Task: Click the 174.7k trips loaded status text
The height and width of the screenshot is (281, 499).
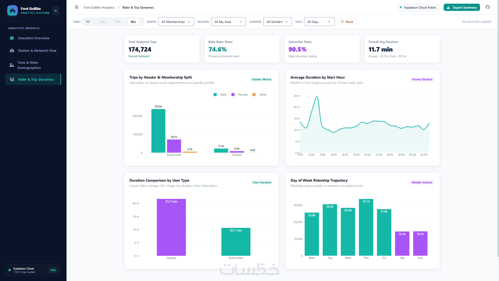Action: tap(24, 272)
